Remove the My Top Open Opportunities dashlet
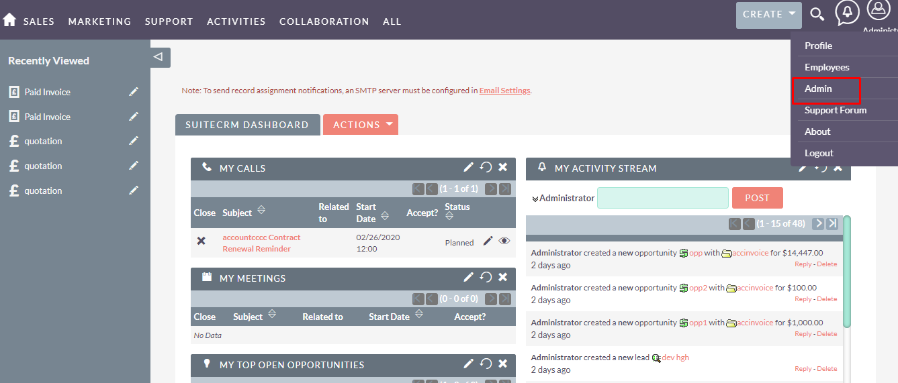 pyautogui.click(x=503, y=364)
